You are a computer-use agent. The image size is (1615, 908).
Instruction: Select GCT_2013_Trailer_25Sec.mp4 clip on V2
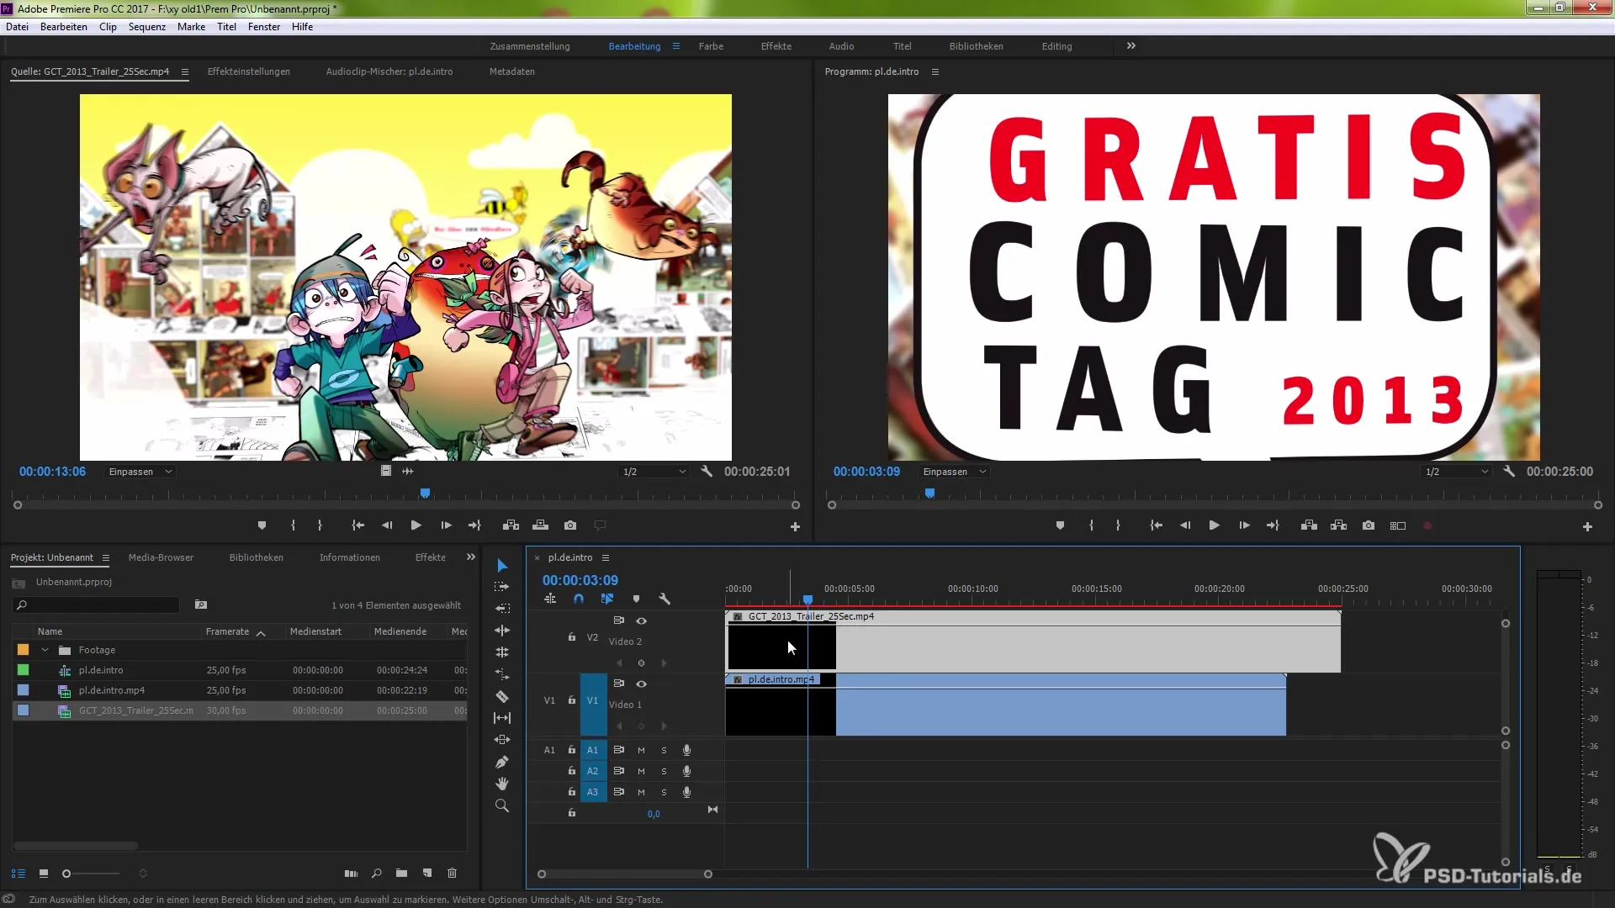pos(1033,641)
